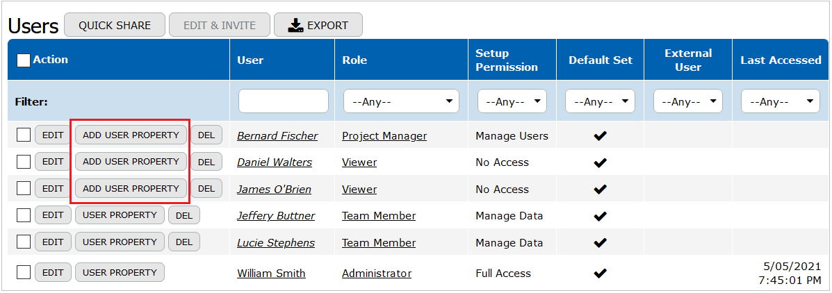Click the User column header
This screenshot has height=293, width=832.
click(250, 60)
